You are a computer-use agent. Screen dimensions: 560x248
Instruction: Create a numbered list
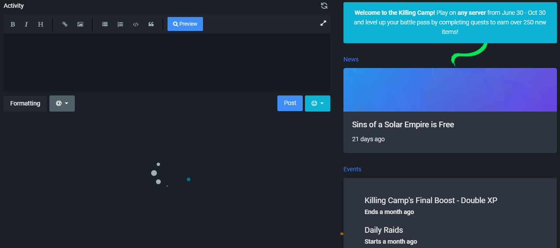(x=120, y=24)
